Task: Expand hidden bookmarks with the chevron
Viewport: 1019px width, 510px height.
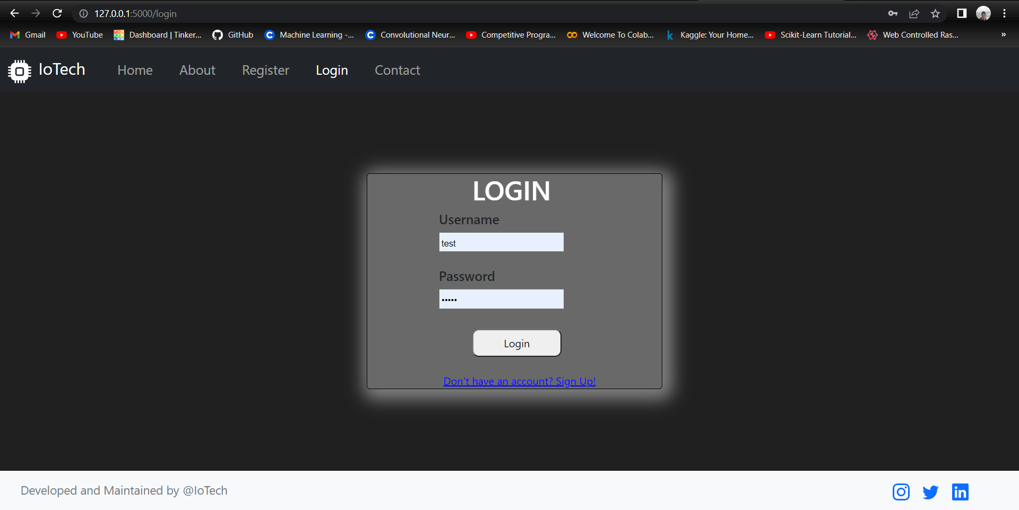Action: click(1003, 35)
